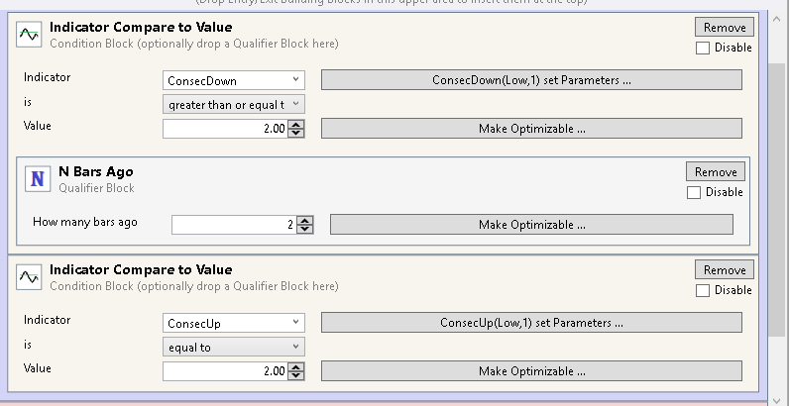Increase How many bars ago spinner
Viewport: 789px width, 406px height.
pos(305,220)
